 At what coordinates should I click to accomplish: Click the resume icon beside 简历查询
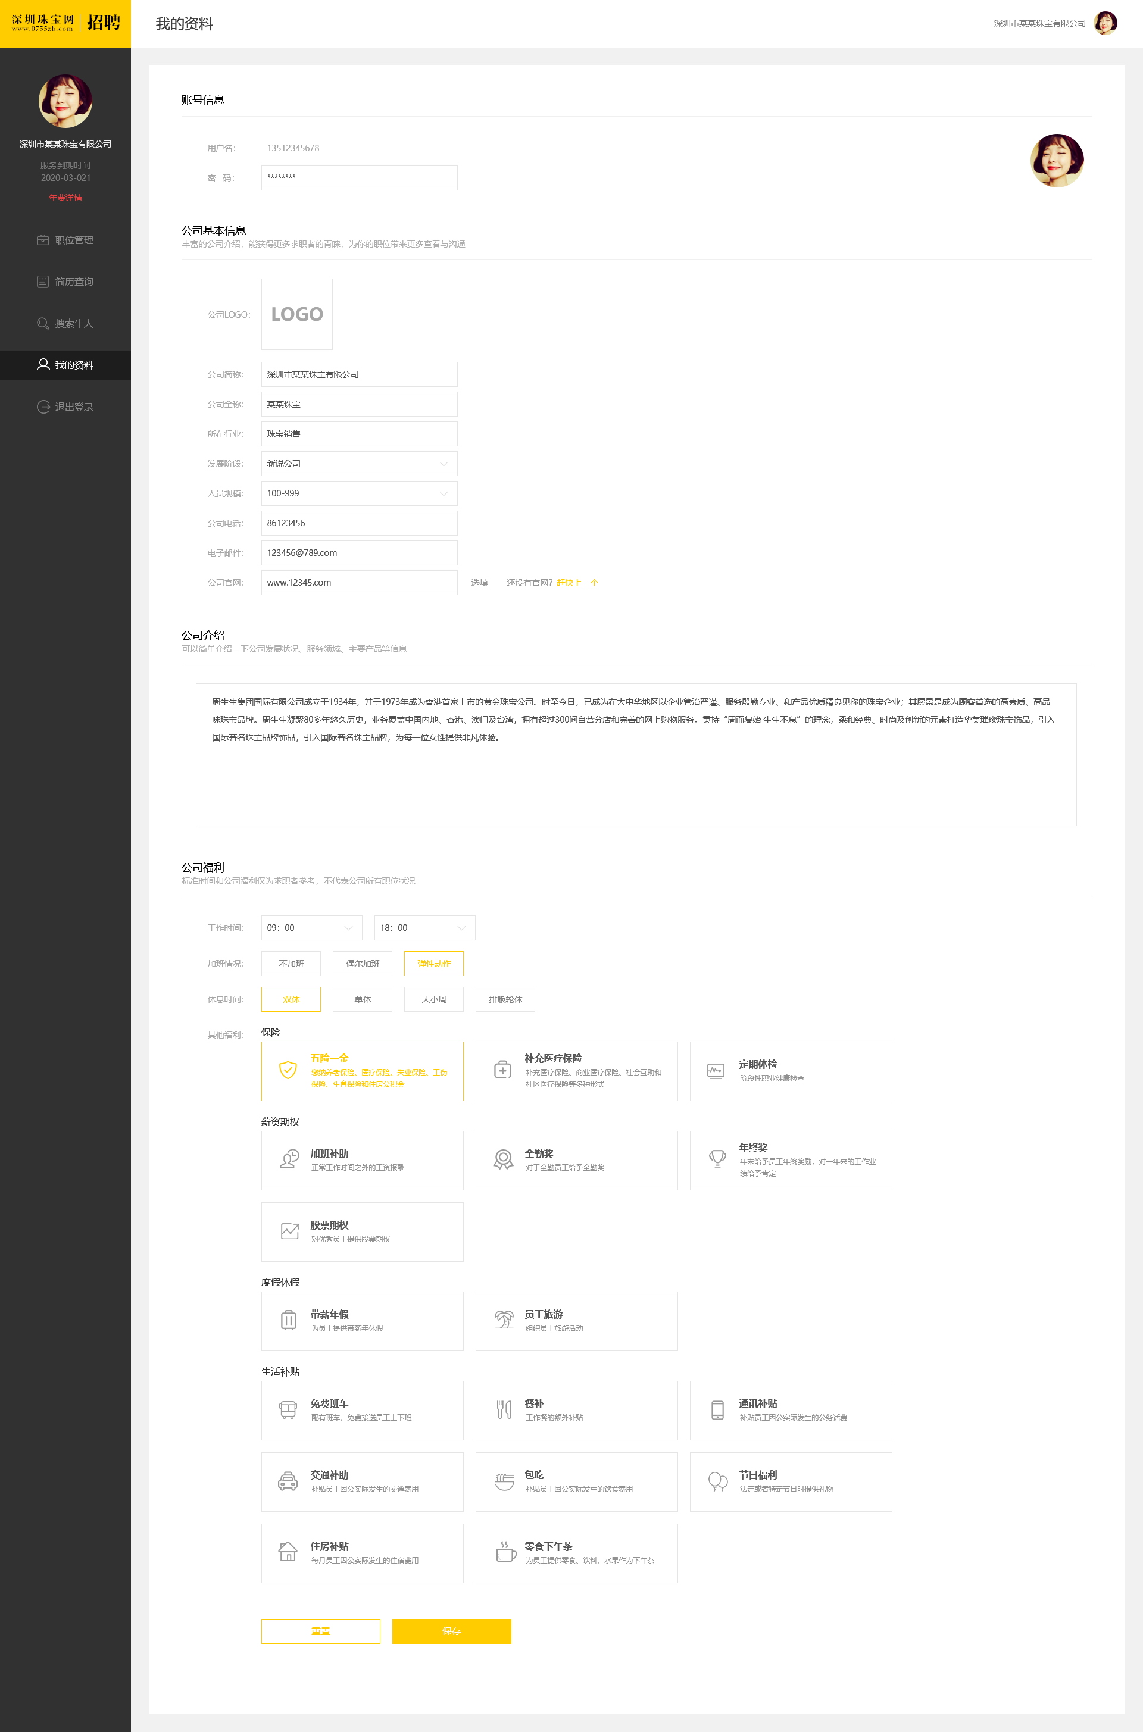[43, 282]
